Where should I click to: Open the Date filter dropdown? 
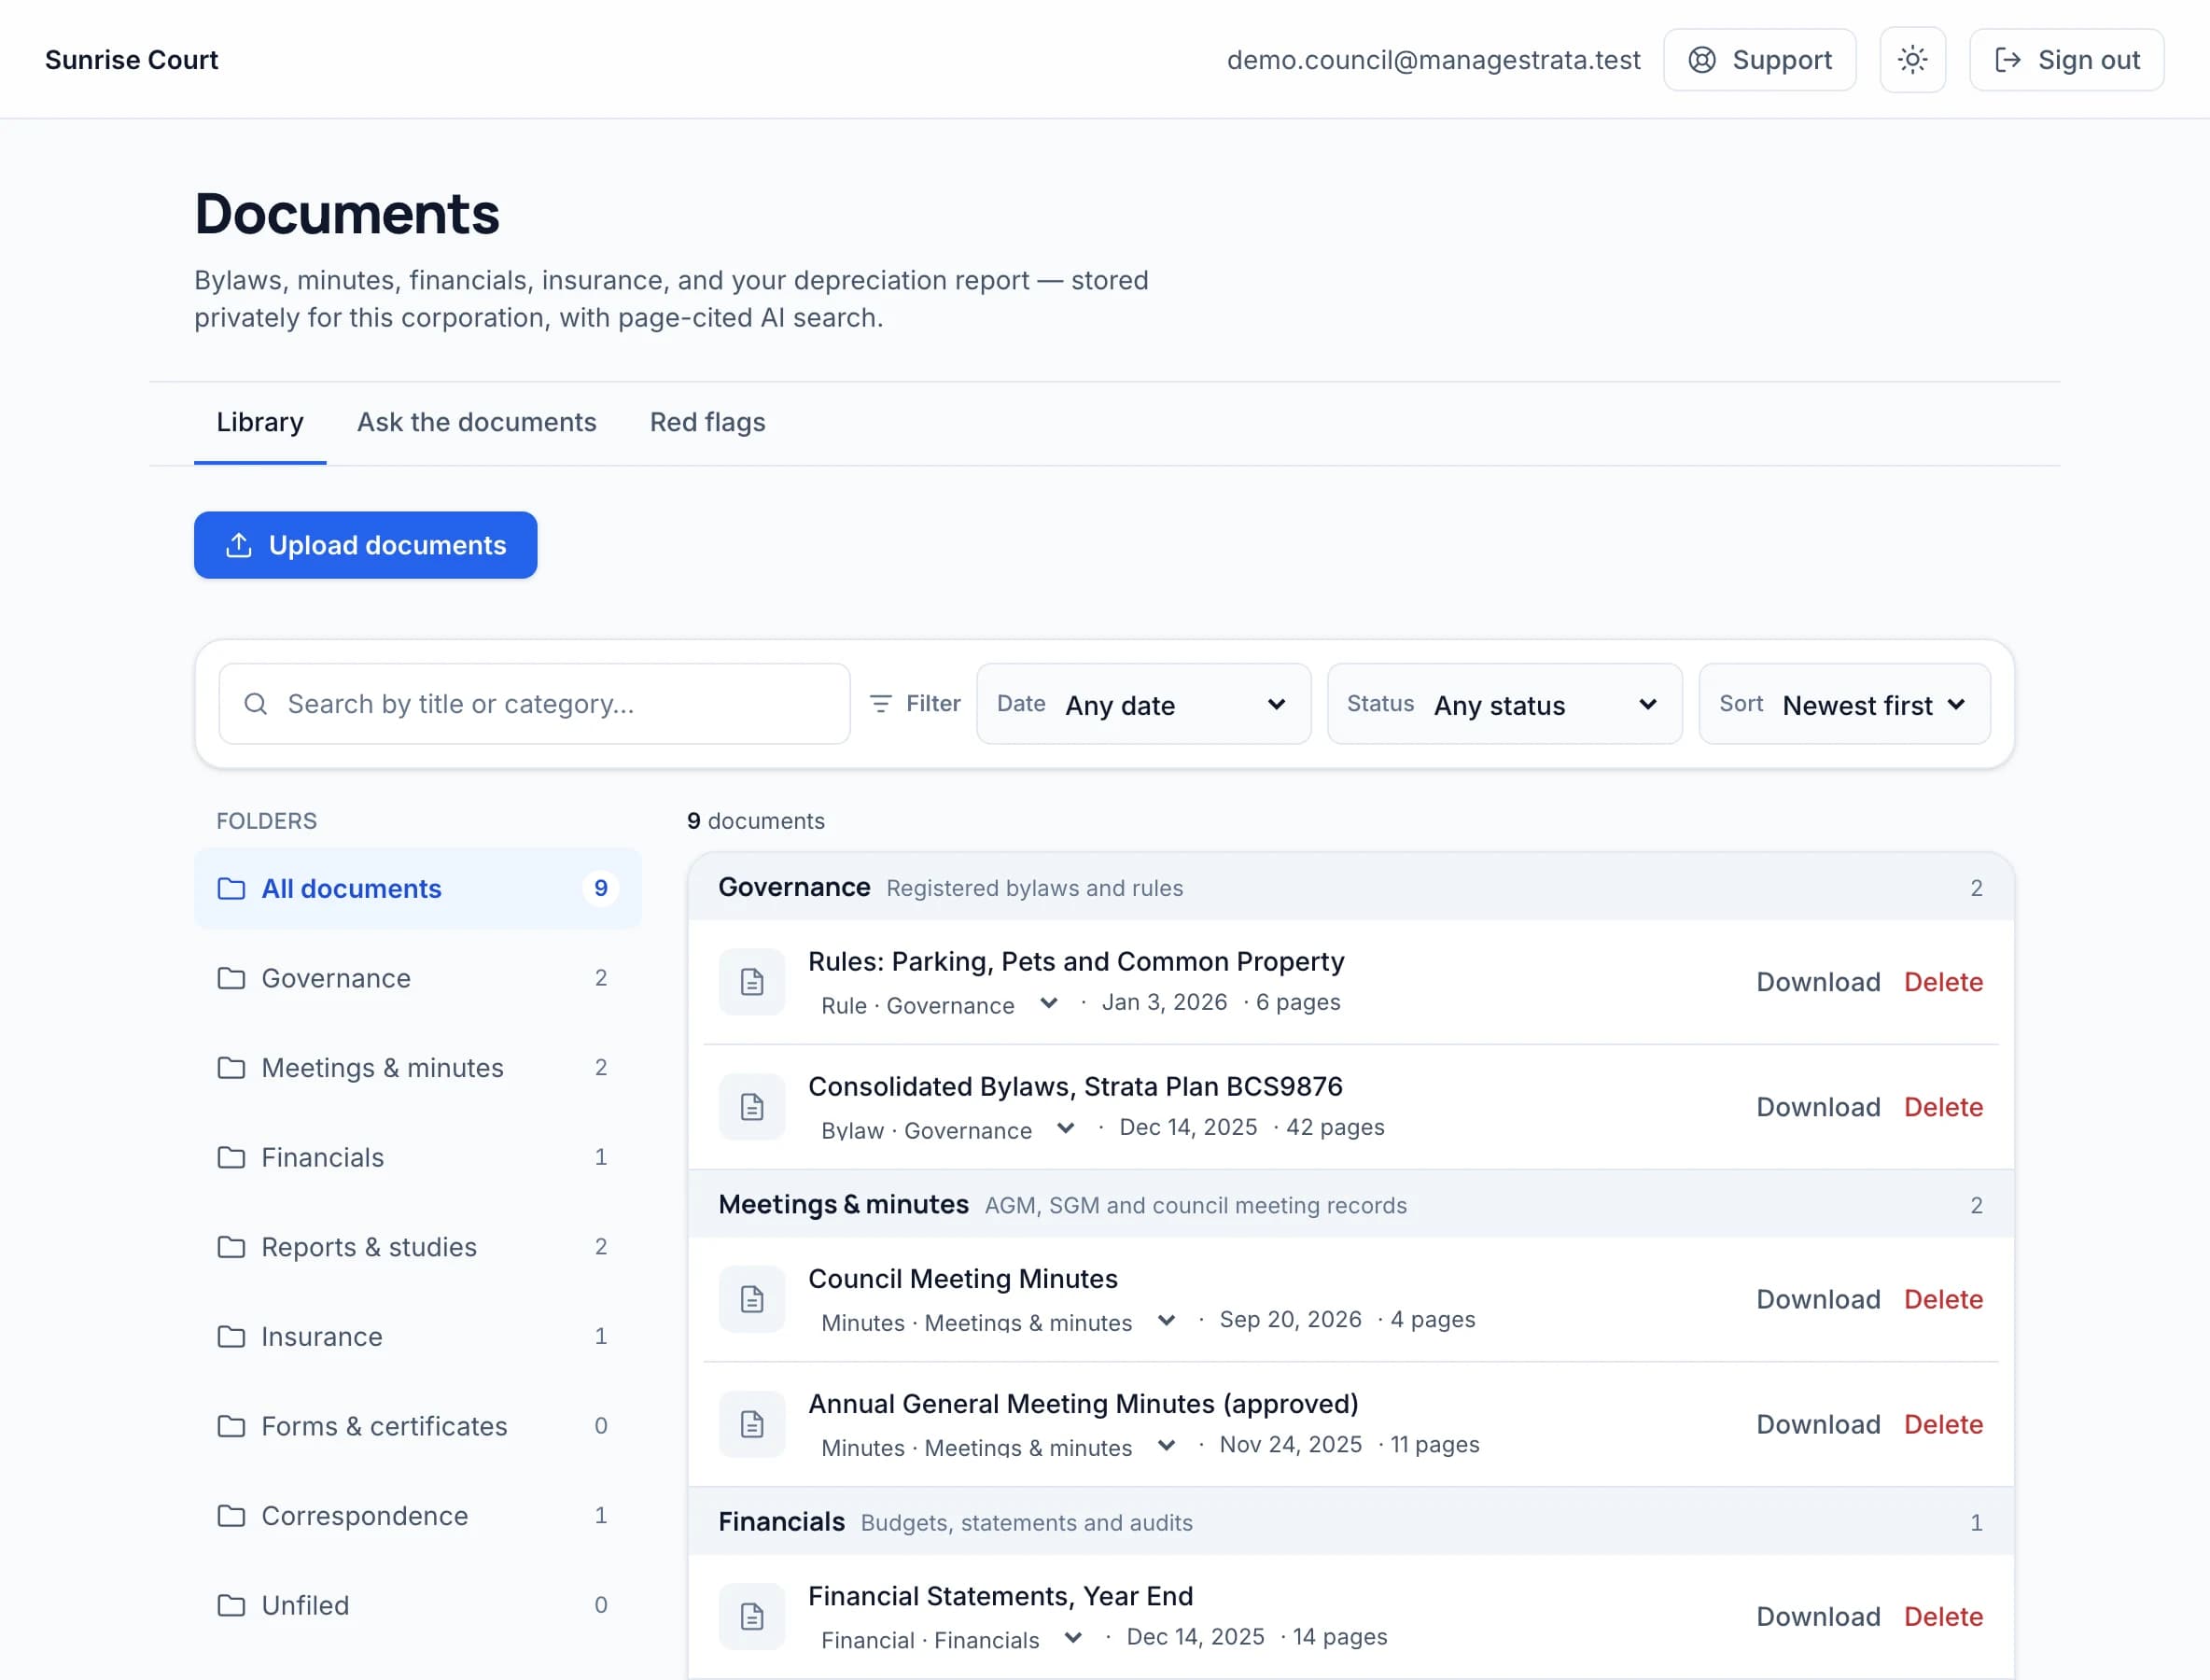(1143, 704)
